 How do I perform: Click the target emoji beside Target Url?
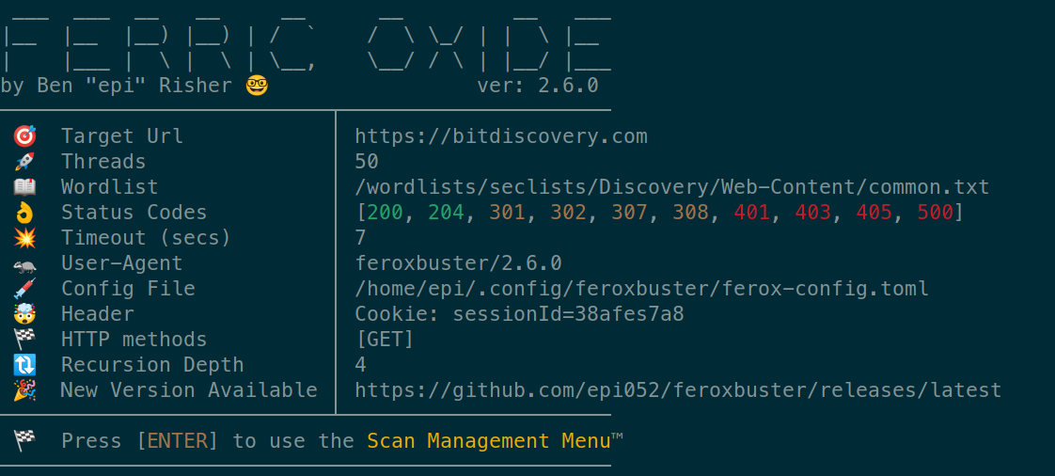(x=24, y=136)
